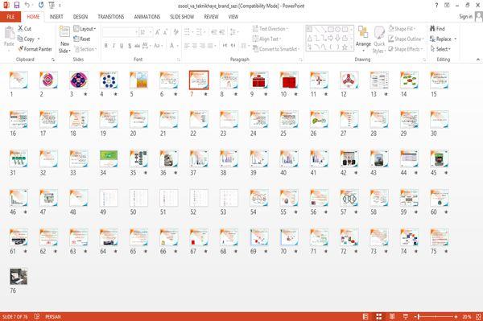Toggle Center paragraph alignment
Screen dimensions: 483x321
click(x=195, y=46)
